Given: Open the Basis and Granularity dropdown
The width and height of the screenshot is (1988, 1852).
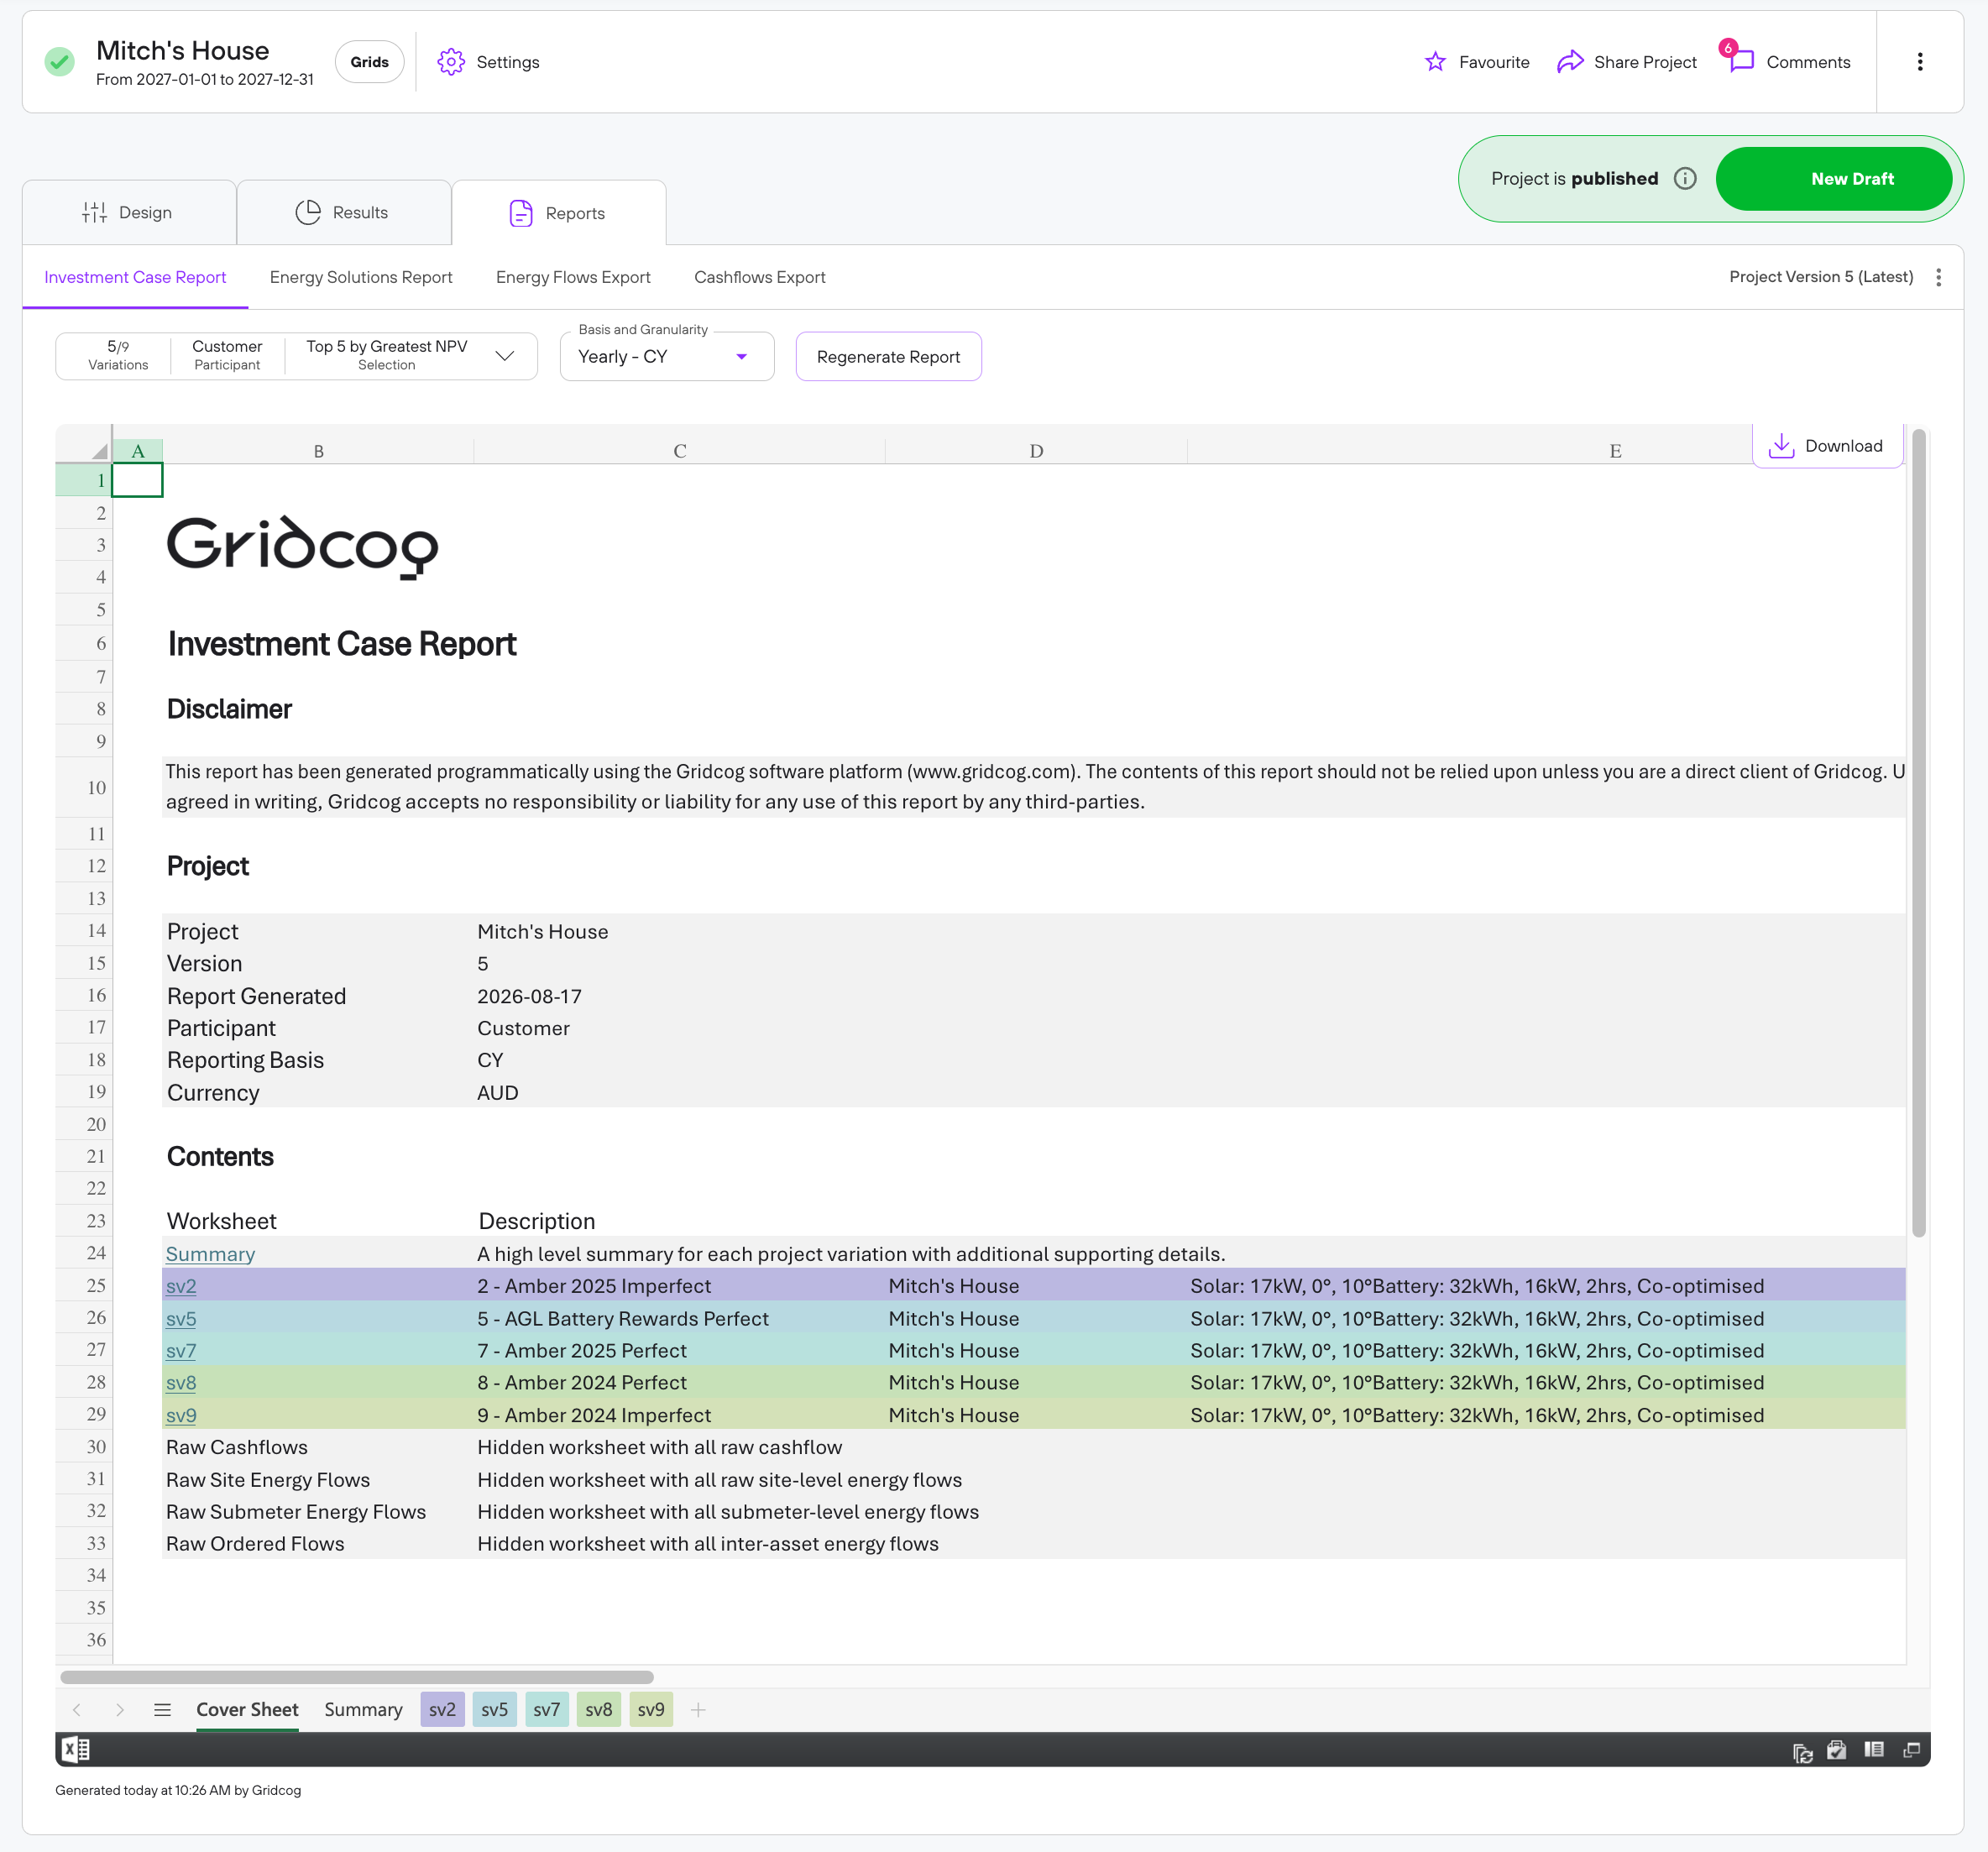Looking at the screenshot, I should click(x=667, y=357).
